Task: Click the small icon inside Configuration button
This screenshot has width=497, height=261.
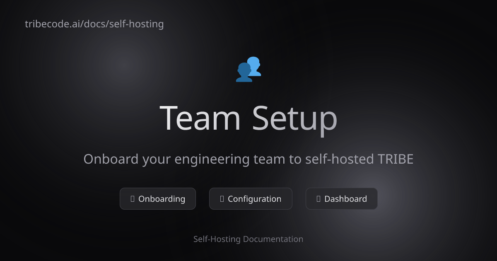Action: click(222, 199)
